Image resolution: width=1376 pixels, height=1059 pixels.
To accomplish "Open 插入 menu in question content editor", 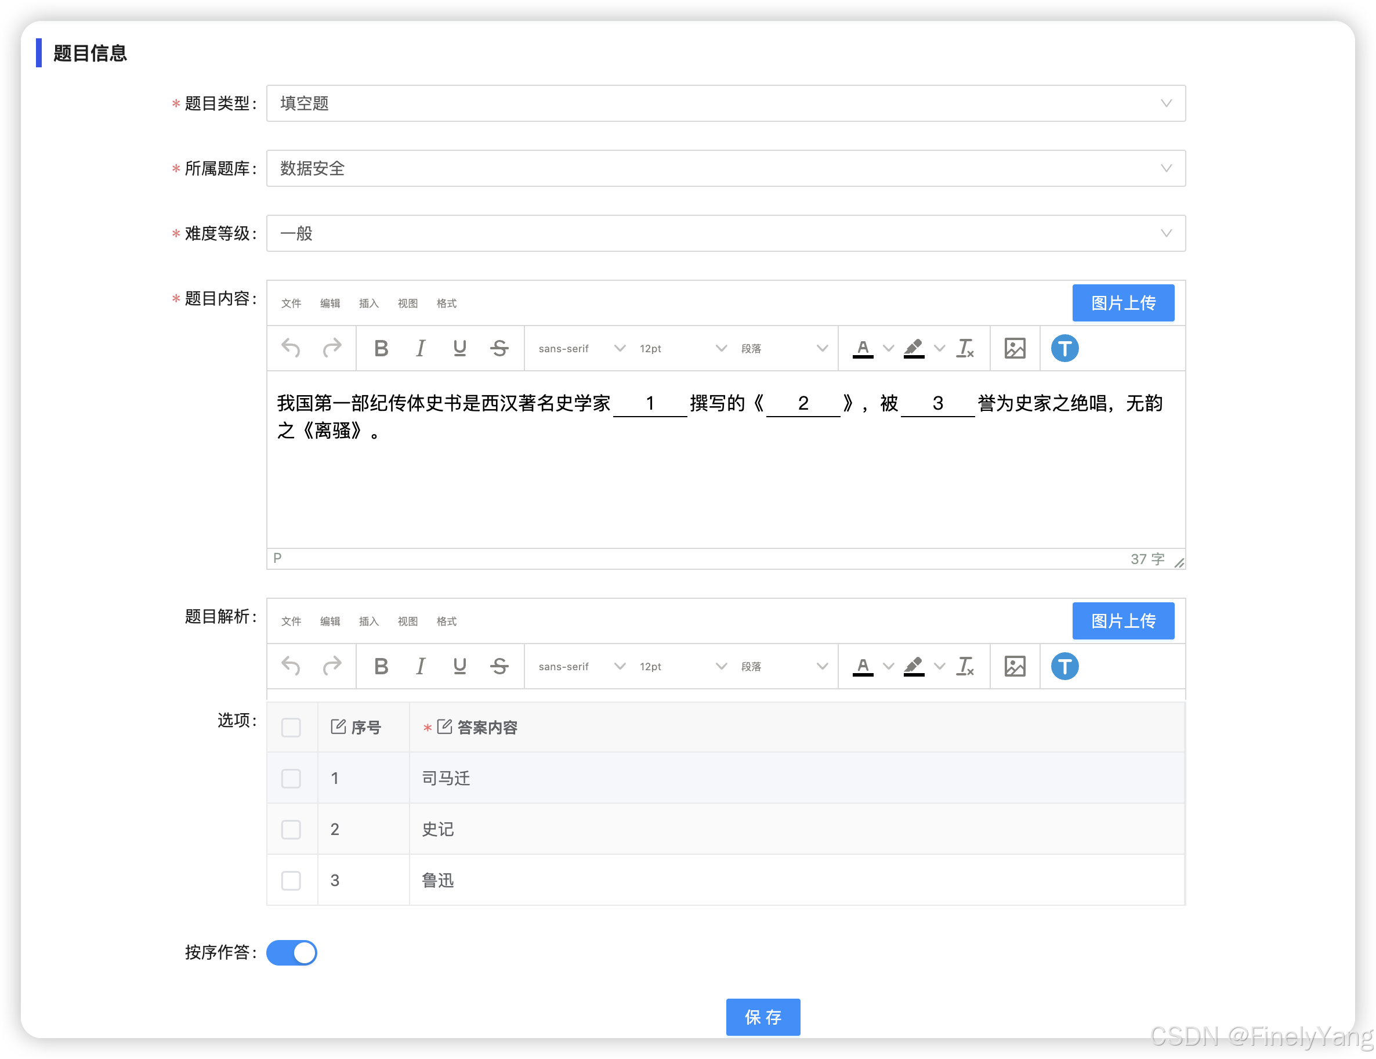I will click(x=368, y=303).
